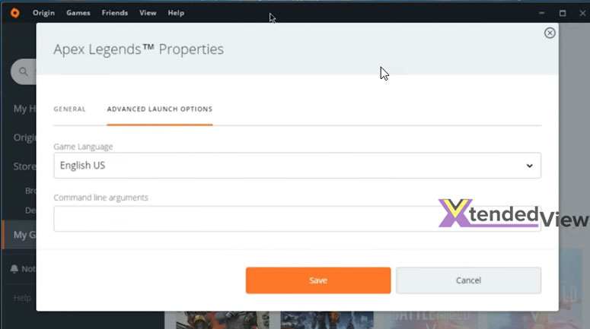Image resolution: width=590 pixels, height=329 pixels.
Task: Save the launch option changes
Action: [318, 280]
